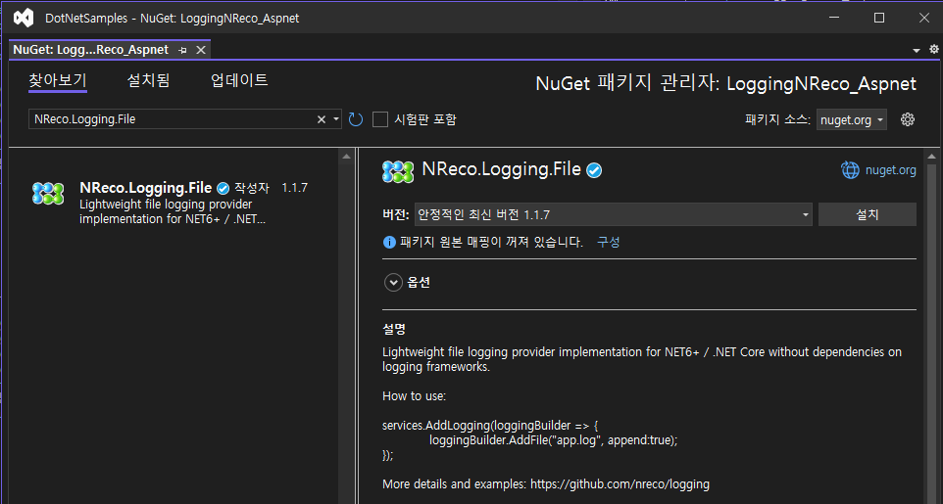The image size is (943, 504).
Task: Click the NReco package icon in list
Action: [x=47, y=194]
